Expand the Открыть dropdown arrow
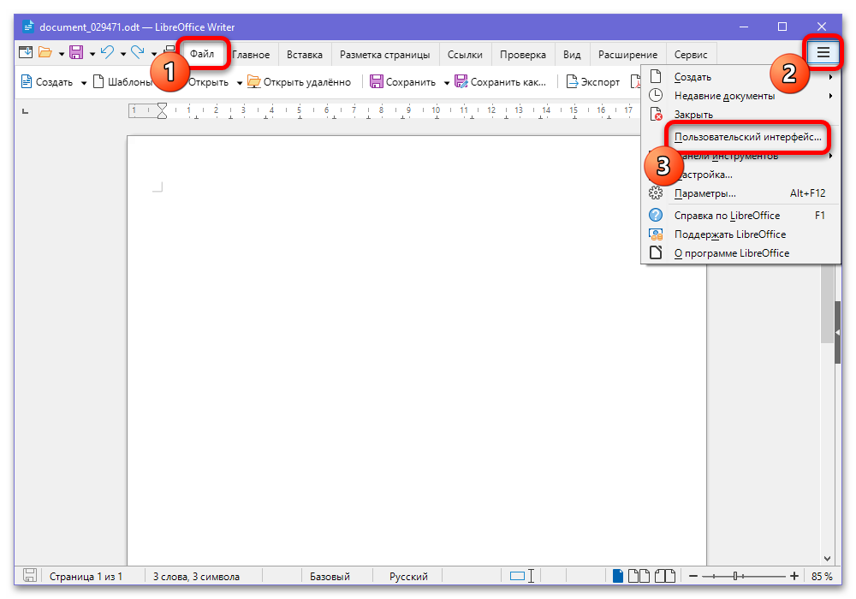The image size is (856, 599). (x=239, y=83)
